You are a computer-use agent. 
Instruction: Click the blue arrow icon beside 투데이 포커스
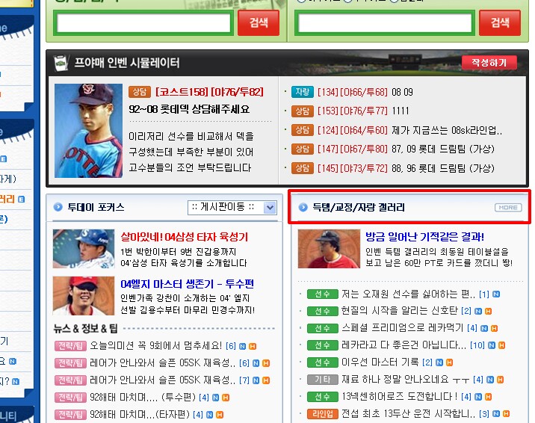(58, 207)
